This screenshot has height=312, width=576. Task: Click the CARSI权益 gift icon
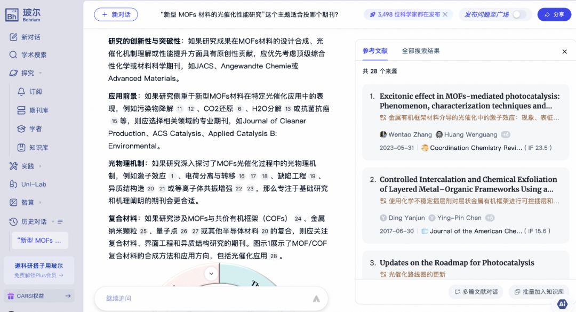point(11,296)
